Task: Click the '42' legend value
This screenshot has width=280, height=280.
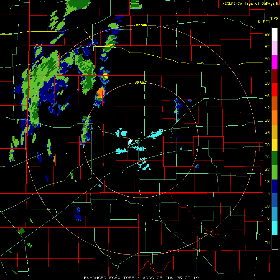Action: (x=267, y=108)
